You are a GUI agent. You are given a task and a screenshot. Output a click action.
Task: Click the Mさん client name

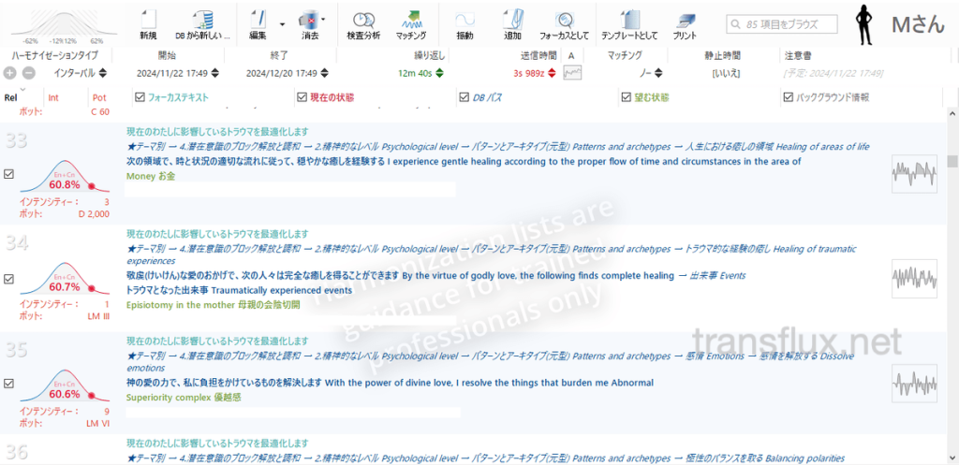point(918,24)
